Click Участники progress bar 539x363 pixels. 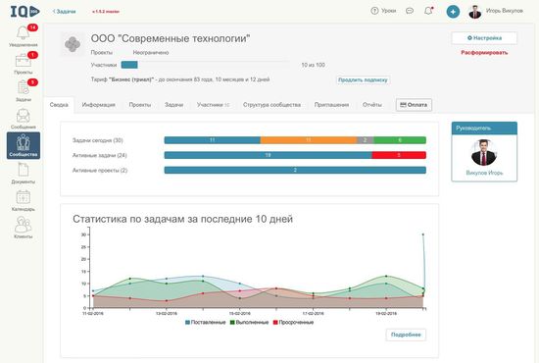tap(205, 65)
